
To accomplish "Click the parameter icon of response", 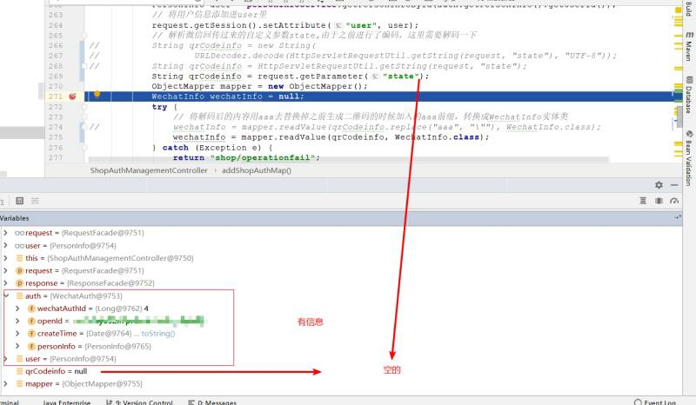I will 19,283.
